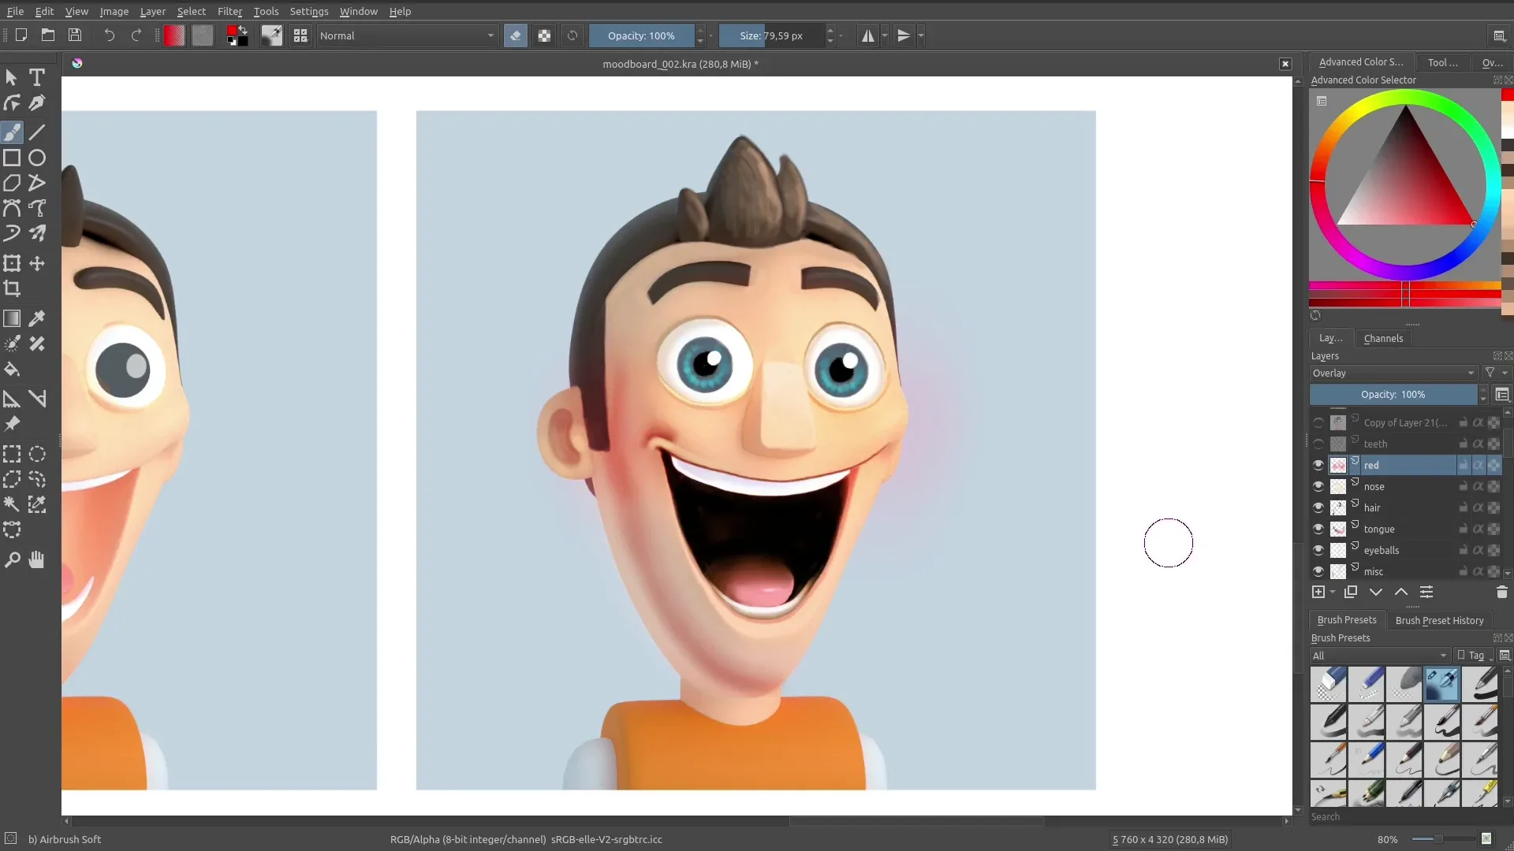Select the Transform tool
This screenshot has height=851, width=1514.
[13, 265]
